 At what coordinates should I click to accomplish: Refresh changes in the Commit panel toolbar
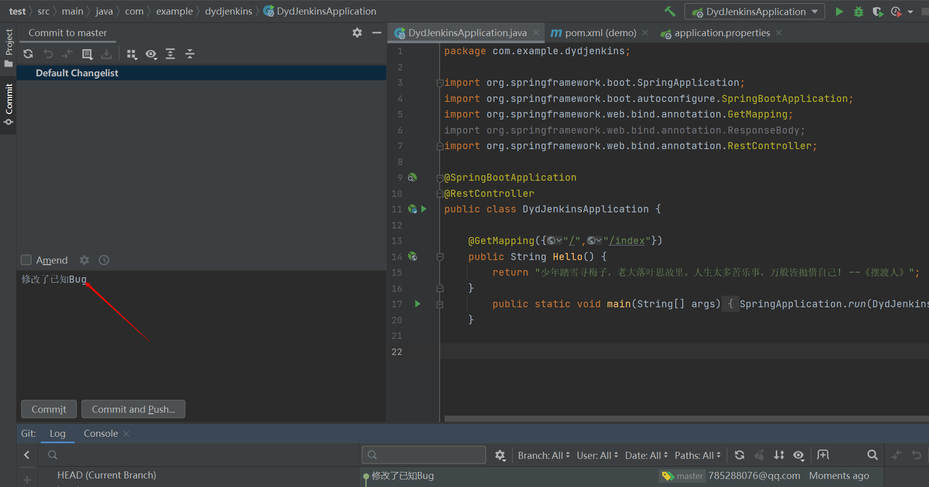click(28, 54)
